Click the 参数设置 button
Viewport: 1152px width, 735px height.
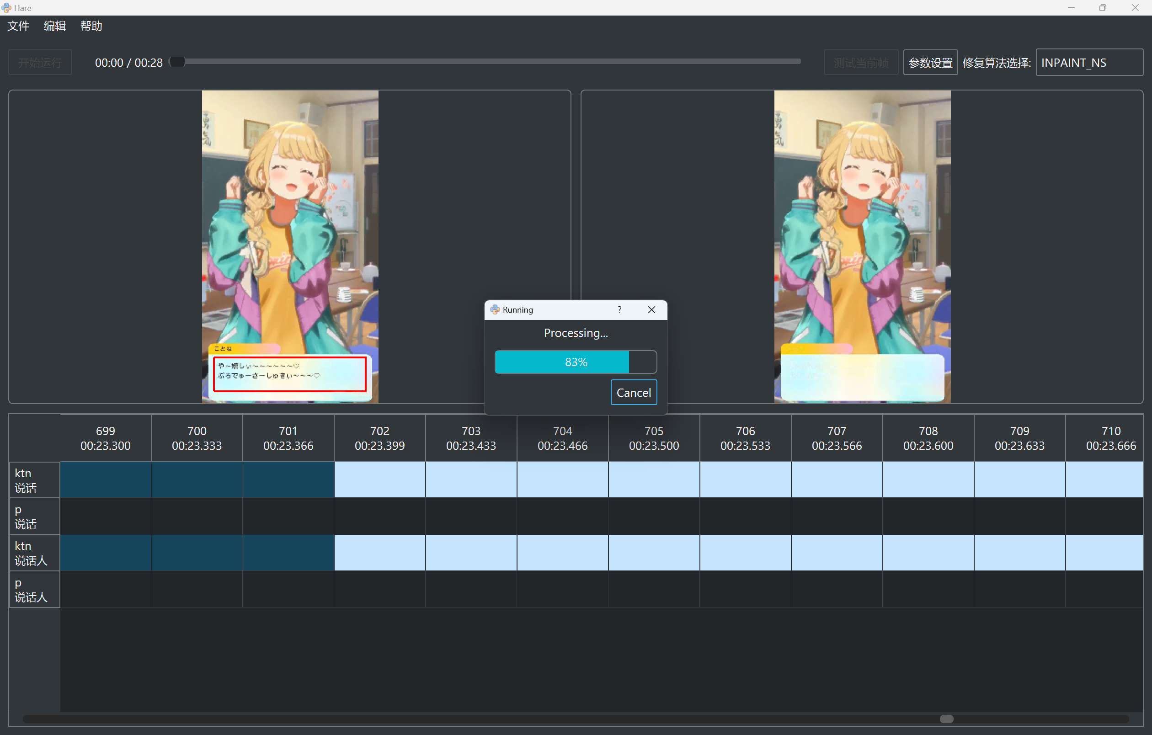pyautogui.click(x=929, y=63)
